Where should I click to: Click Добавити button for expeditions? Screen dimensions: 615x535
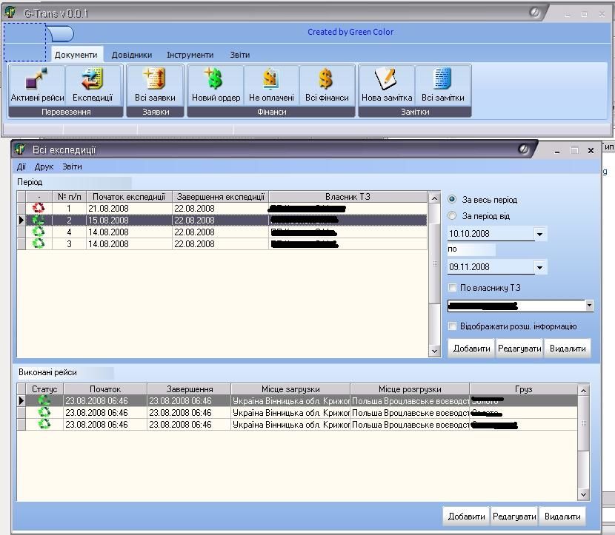(472, 349)
